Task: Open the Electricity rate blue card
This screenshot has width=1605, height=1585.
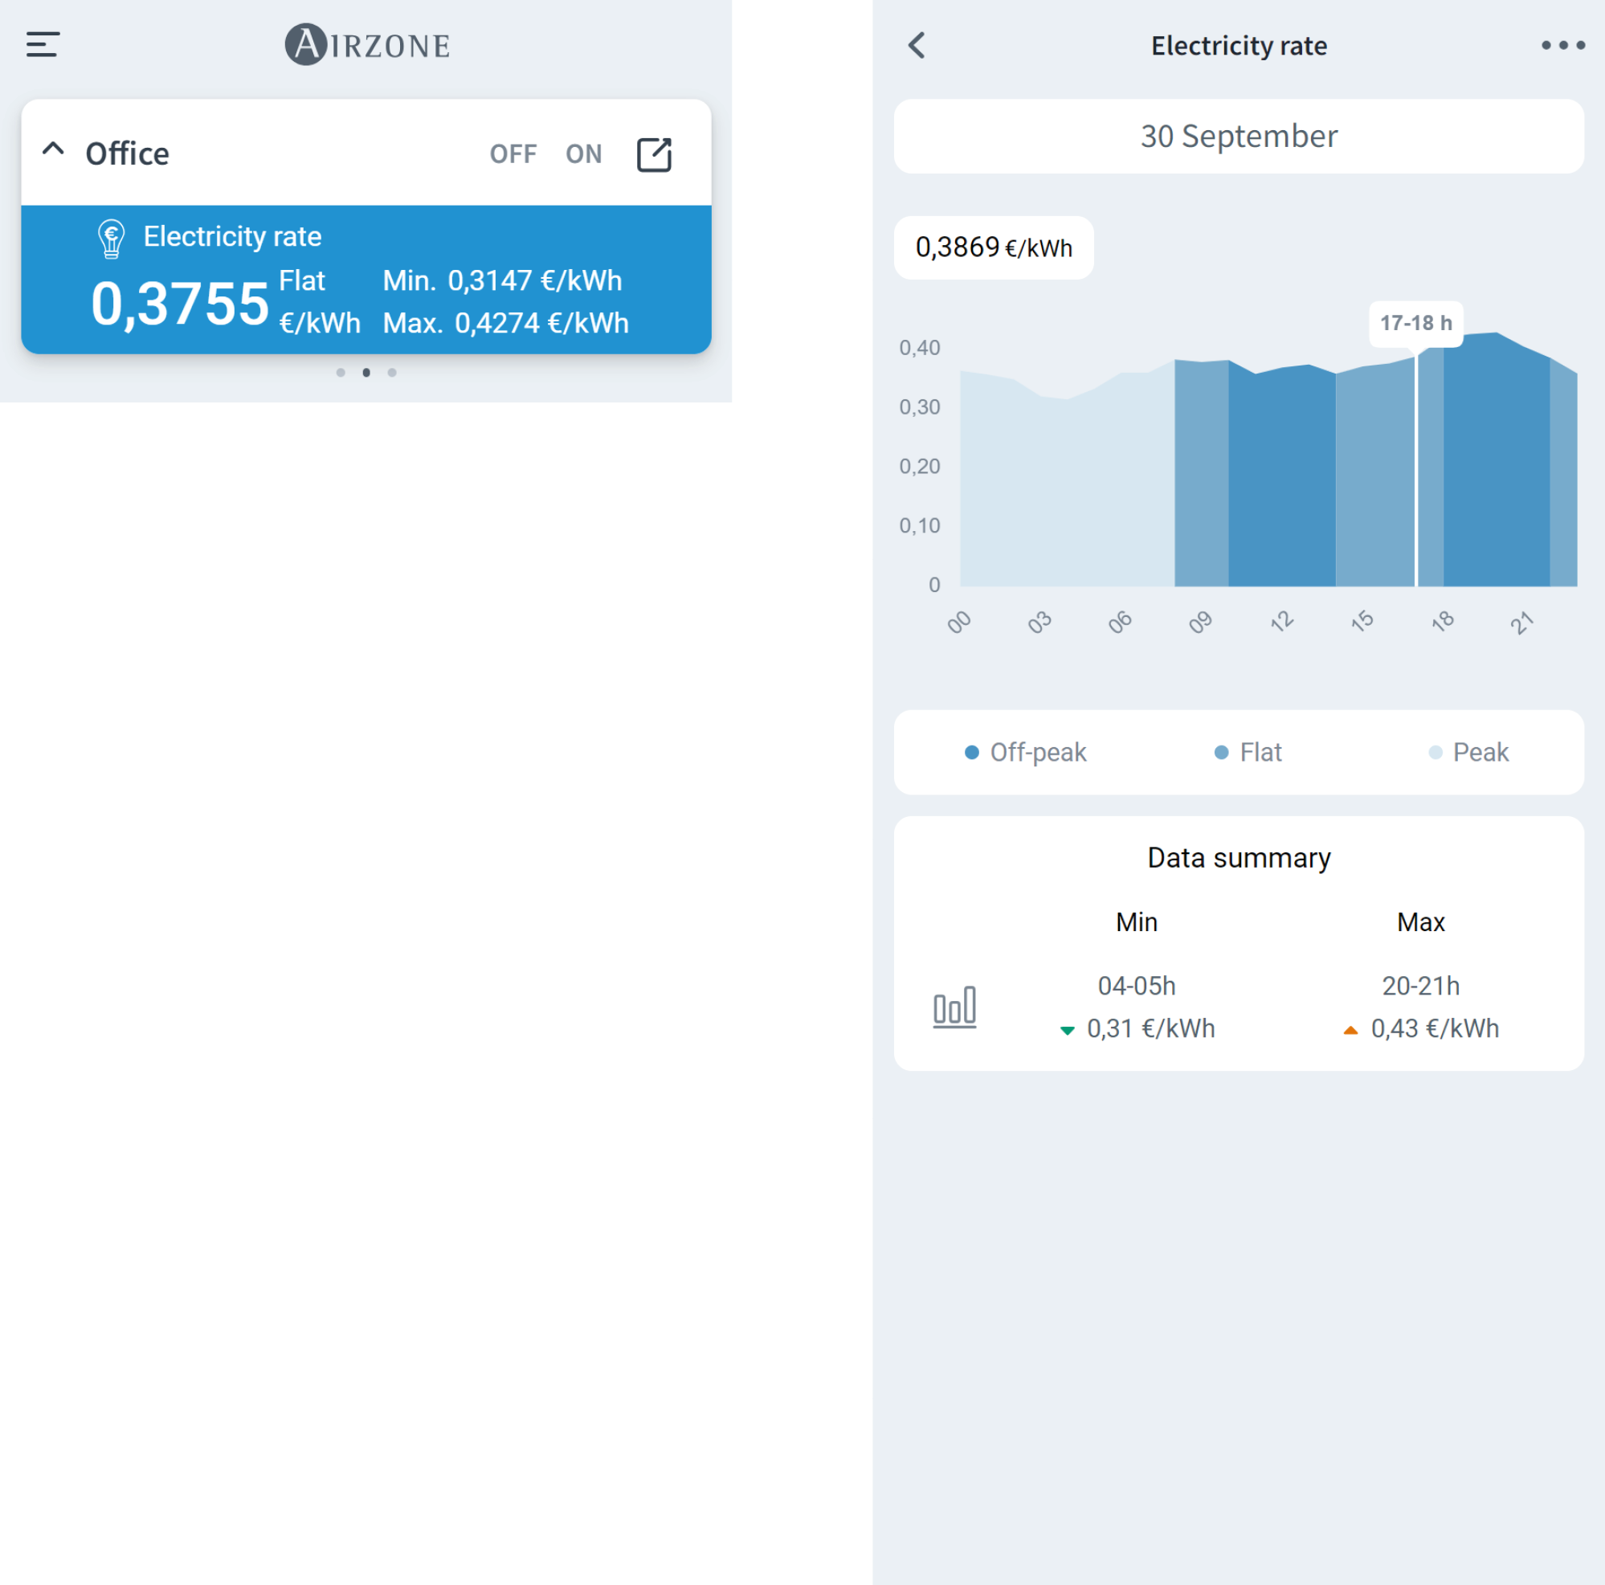Action: [366, 279]
